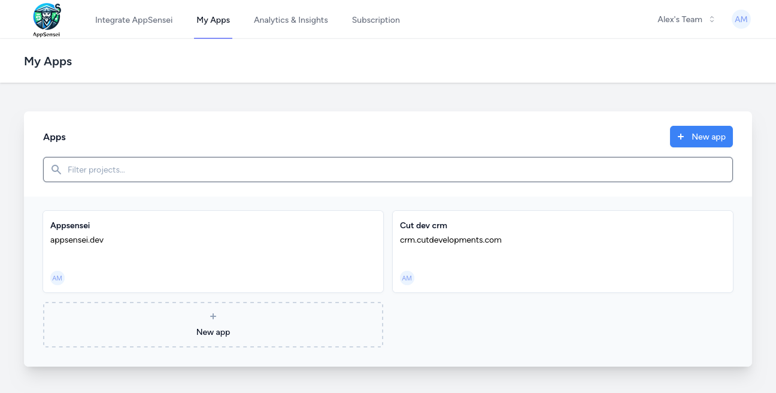The height and width of the screenshot is (393, 776).
Task: Click the My Apps page heading
Action: (x=48, y=61)
